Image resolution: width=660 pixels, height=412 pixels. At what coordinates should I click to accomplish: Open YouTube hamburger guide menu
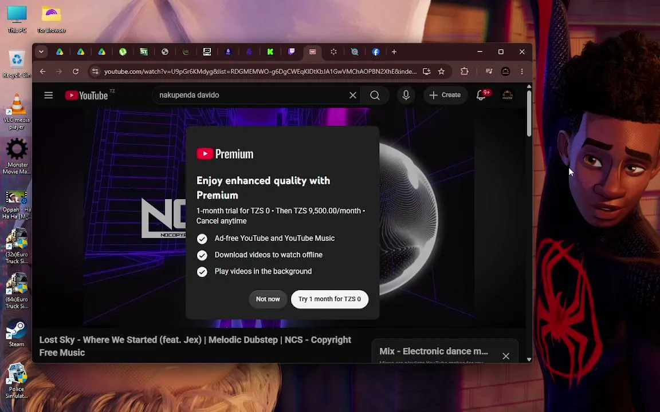[x=48, y=95]
